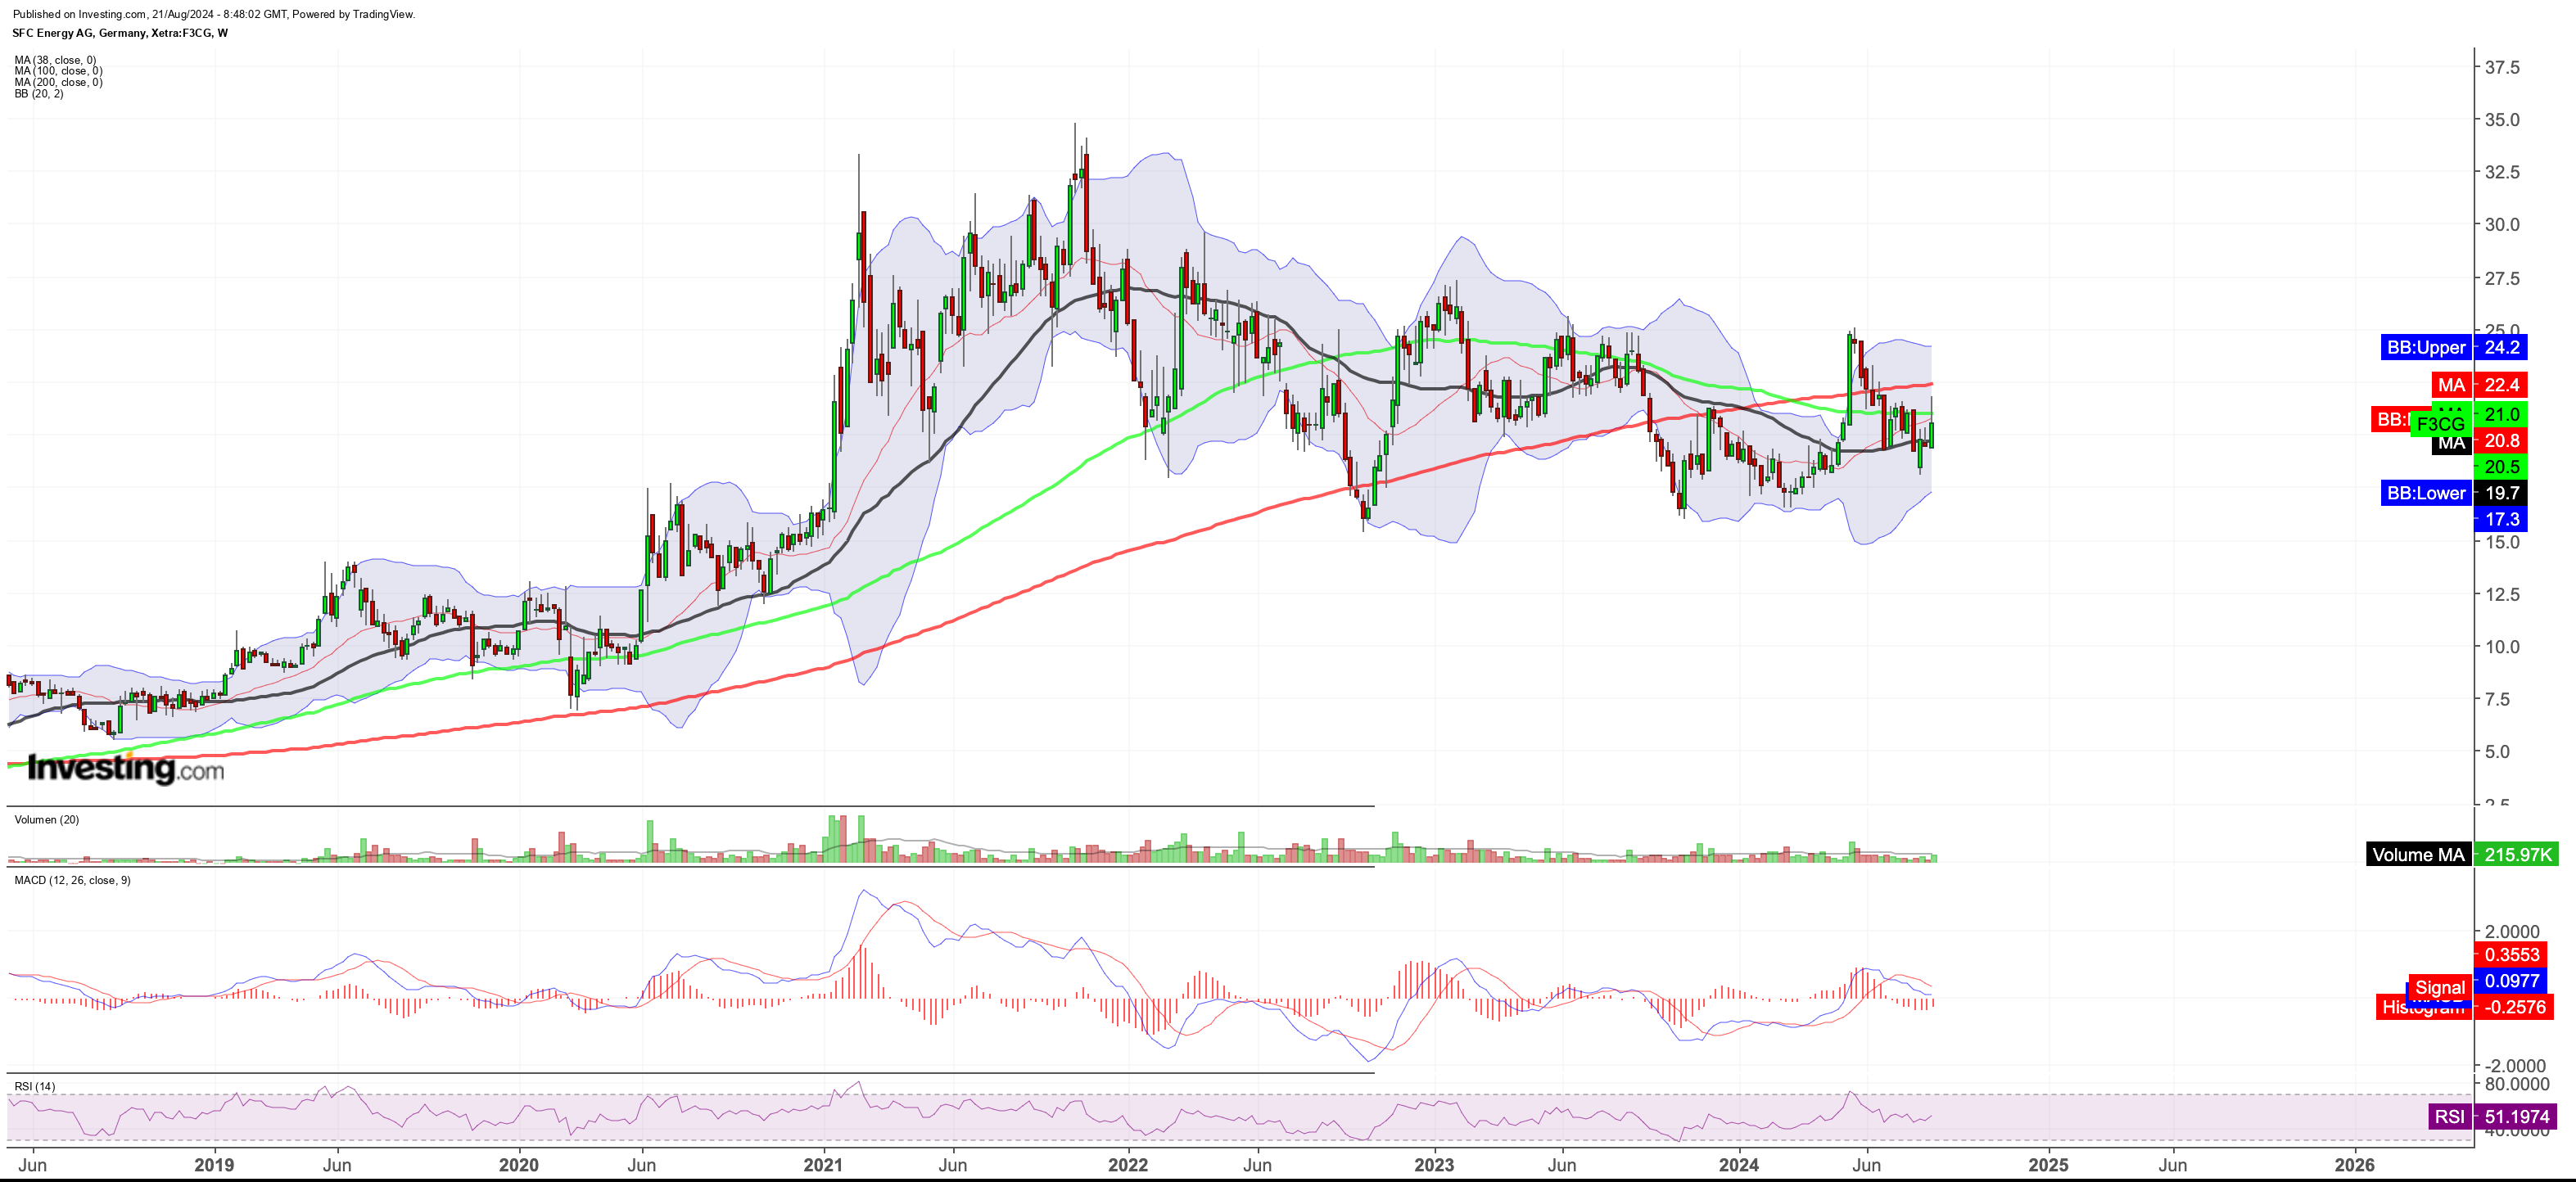This screenshot has width=2576, height=1182.
Task: Click the 2019 time axis label
Action: pos(214,1165)
